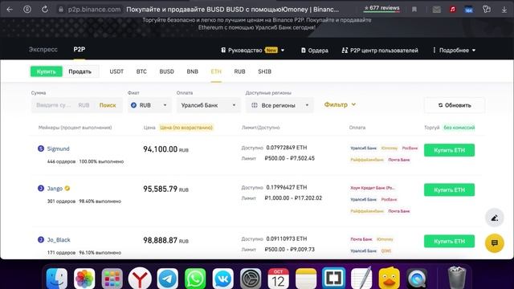Switch to Продать mode
This screenshot has height=289, width=514.
point(80,71)
